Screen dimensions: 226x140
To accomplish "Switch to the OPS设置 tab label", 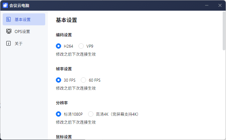I will tap(22, 32).
